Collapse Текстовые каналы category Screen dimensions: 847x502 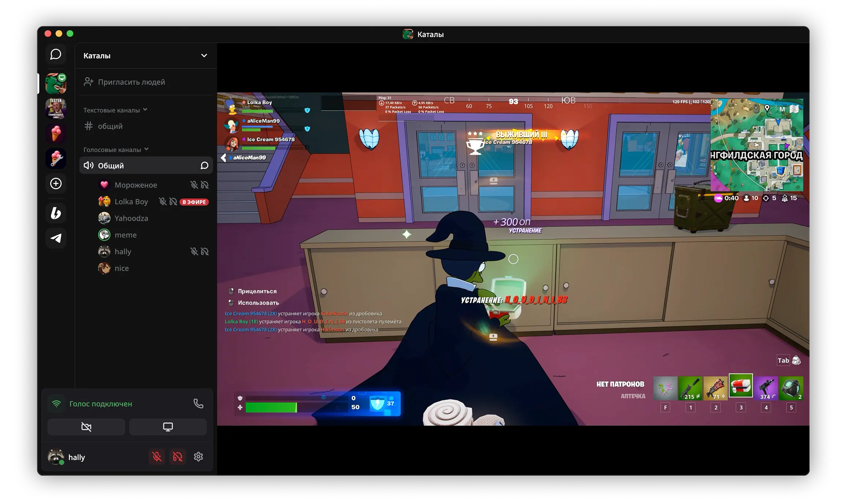[x=115, y=110]
